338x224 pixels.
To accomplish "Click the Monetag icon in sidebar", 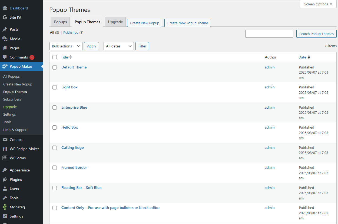I will [x=5, y=207].
